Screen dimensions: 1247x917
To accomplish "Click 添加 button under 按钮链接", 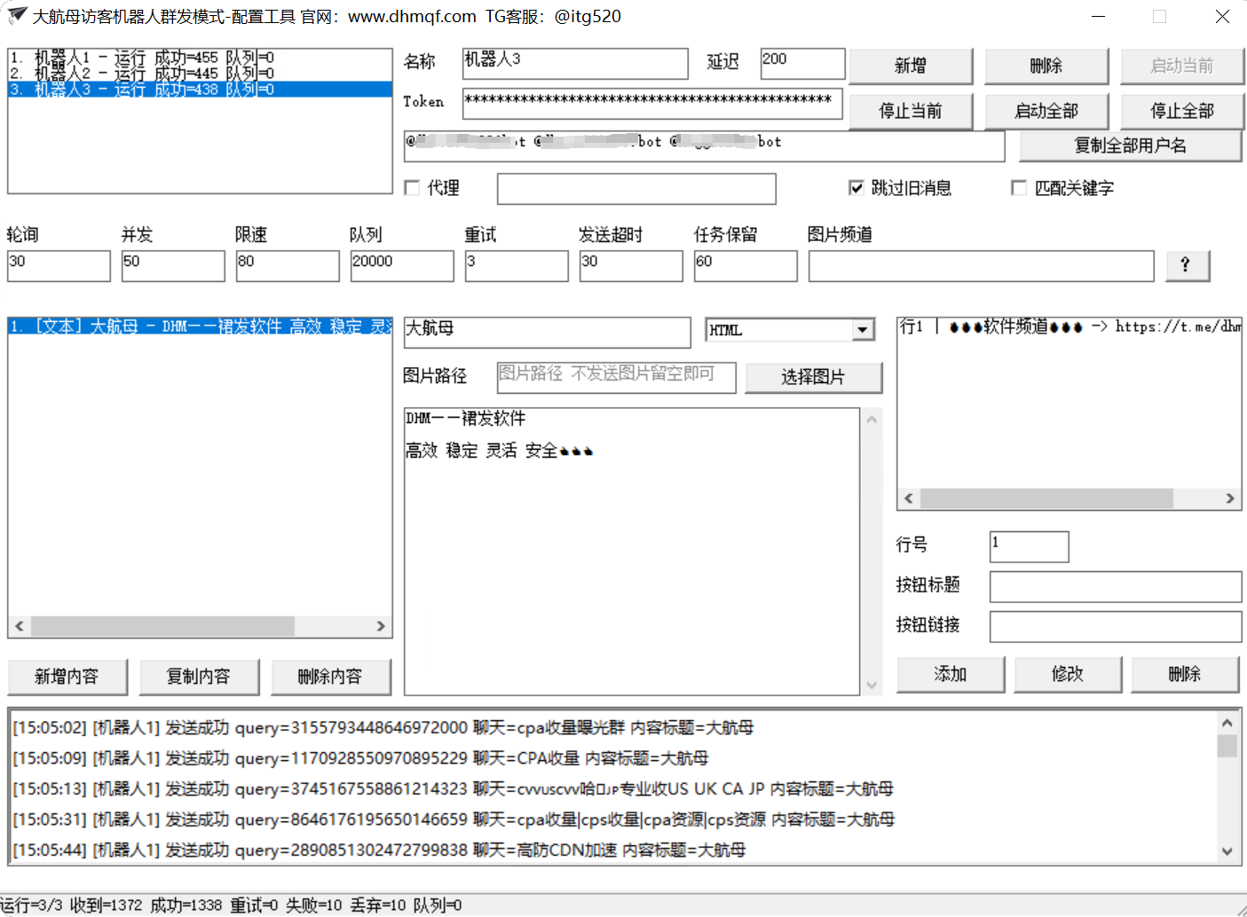I will coord(951,674).
